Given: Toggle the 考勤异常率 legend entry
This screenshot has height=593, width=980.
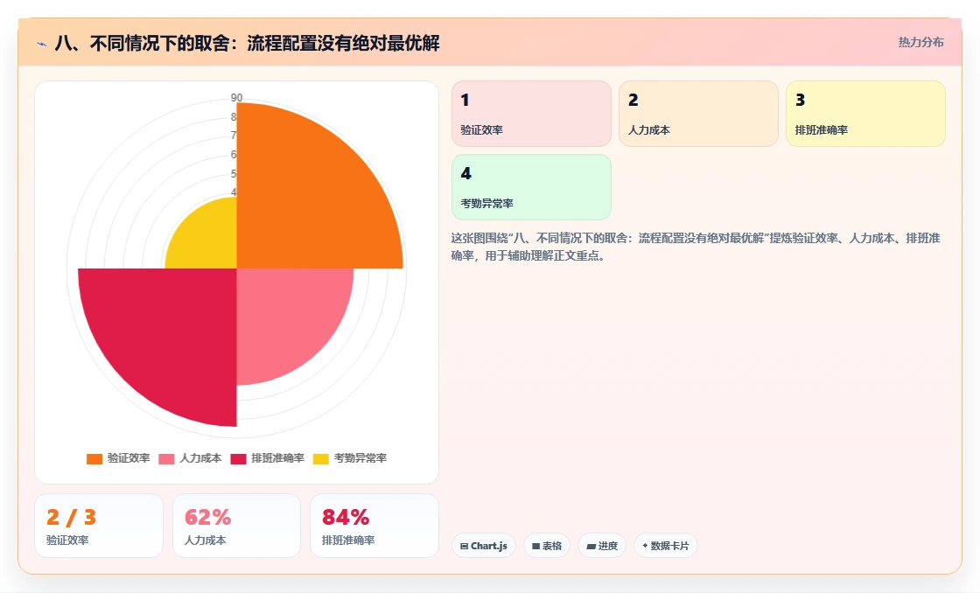Looking at the screenshot, I should coord(350,458).
